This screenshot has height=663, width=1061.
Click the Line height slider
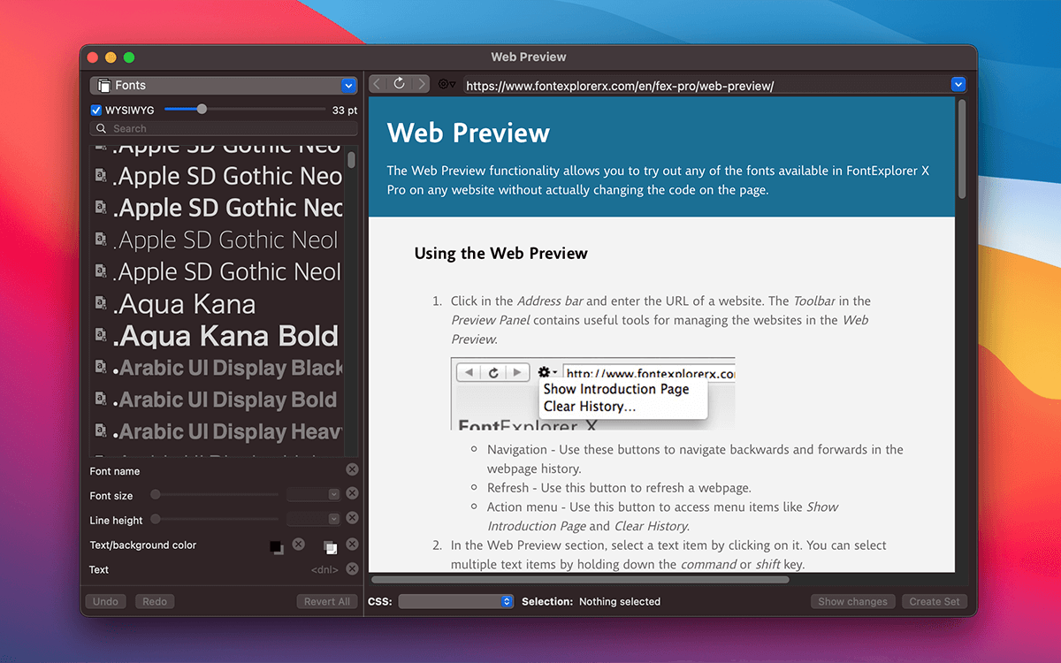pos(216,519)
